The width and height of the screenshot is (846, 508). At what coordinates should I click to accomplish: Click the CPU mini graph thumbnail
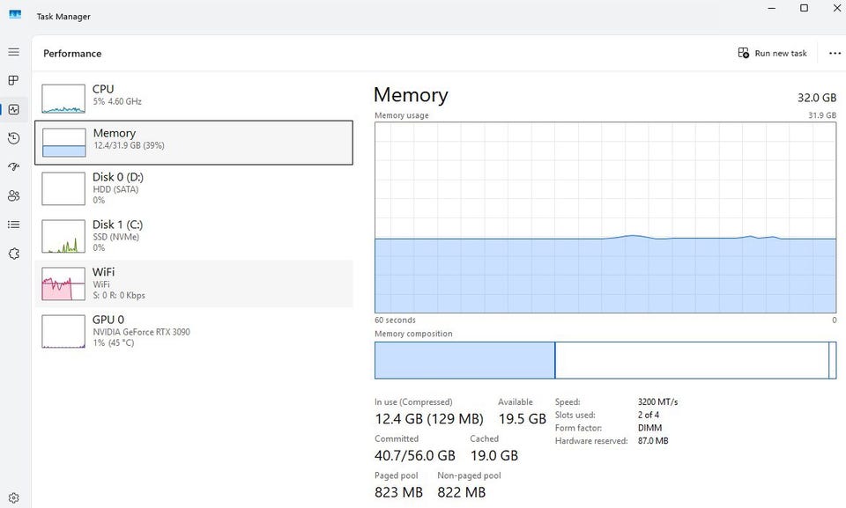(63, 99)
